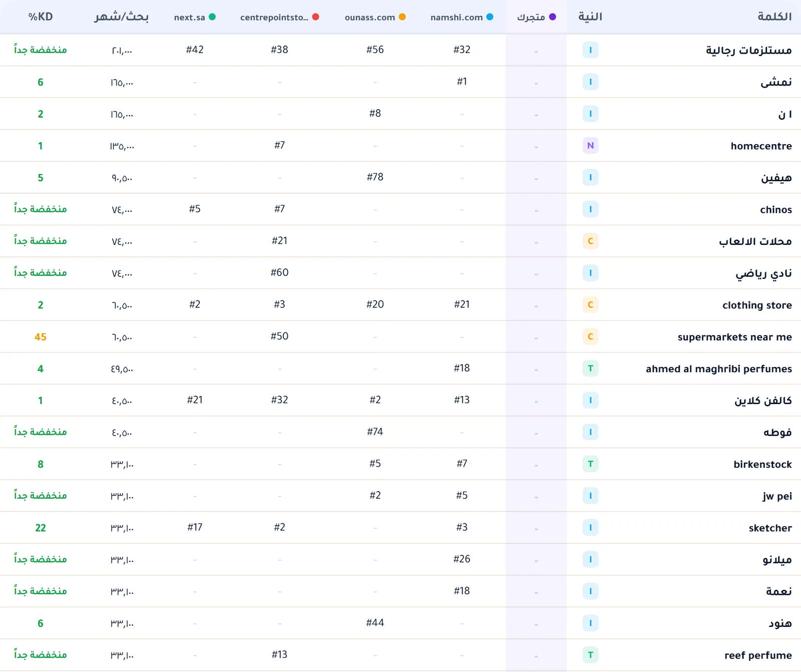
Task: Click the I intent badge for هنود
Action: (590, 623)
